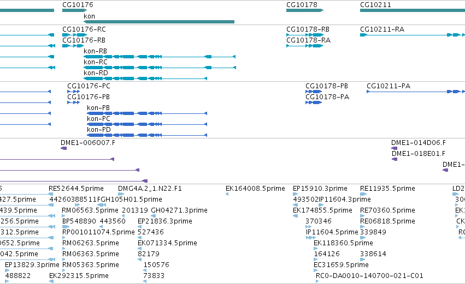465x284 pixels.
Task: Open the kon-RB transcript label
Action: click(95, 51)
